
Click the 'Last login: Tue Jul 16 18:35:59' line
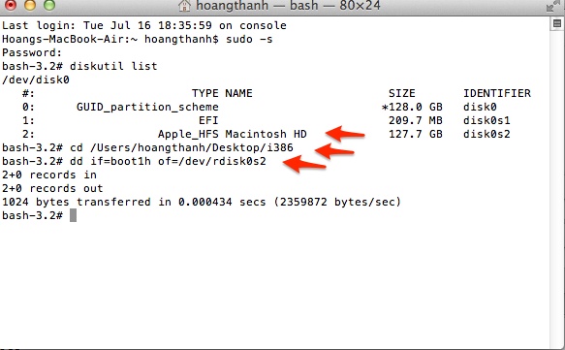pyautogui.click(x=144, y=25)
